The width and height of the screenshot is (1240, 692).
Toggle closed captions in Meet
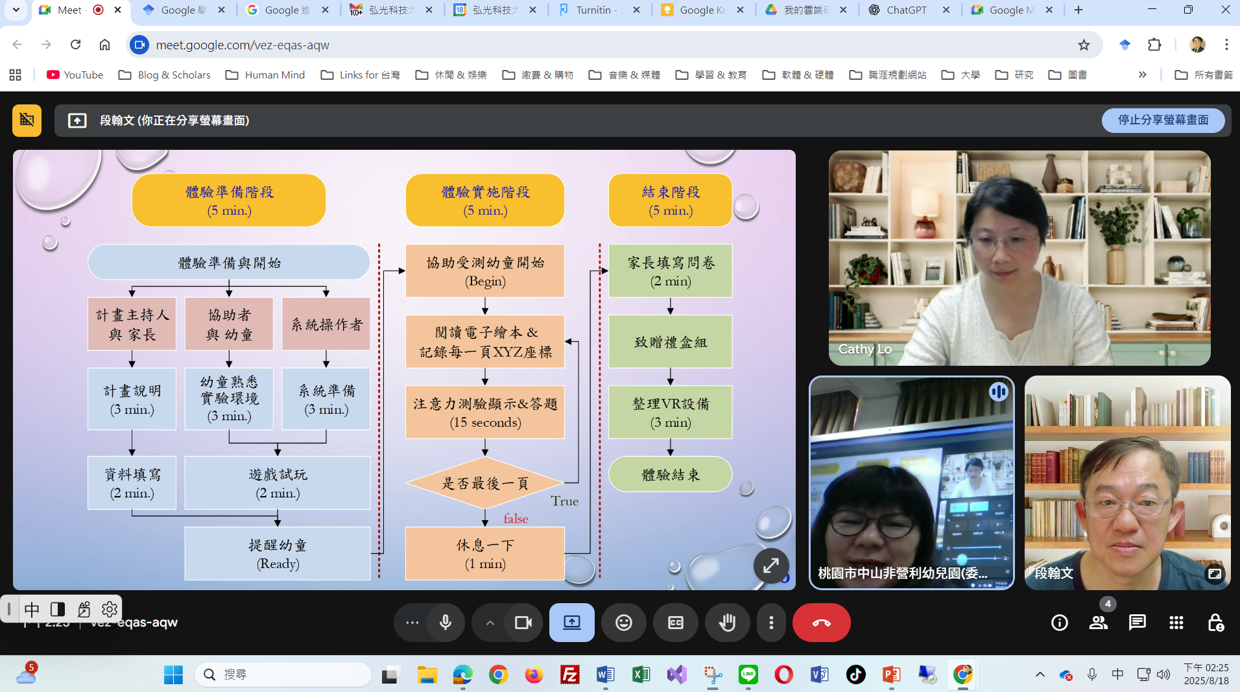click(675, 623)
